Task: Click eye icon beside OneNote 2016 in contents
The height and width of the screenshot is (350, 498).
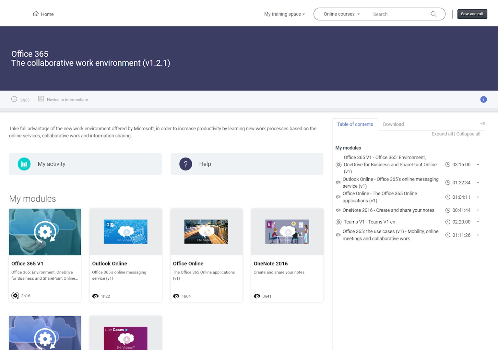Action: pos(338,210)
